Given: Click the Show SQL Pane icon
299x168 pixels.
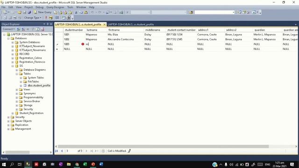Looking at the screenshot, I should tap(14, 18).
